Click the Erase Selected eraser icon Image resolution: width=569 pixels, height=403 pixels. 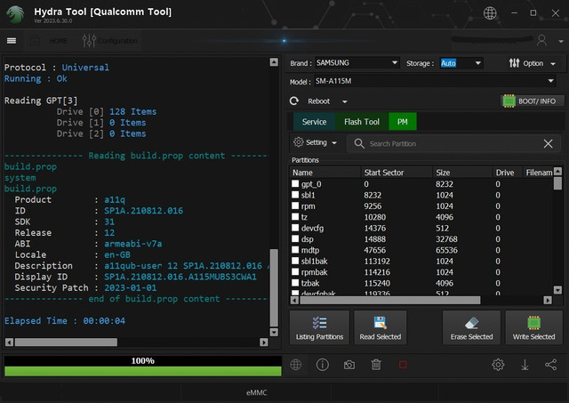click(472, 323)
